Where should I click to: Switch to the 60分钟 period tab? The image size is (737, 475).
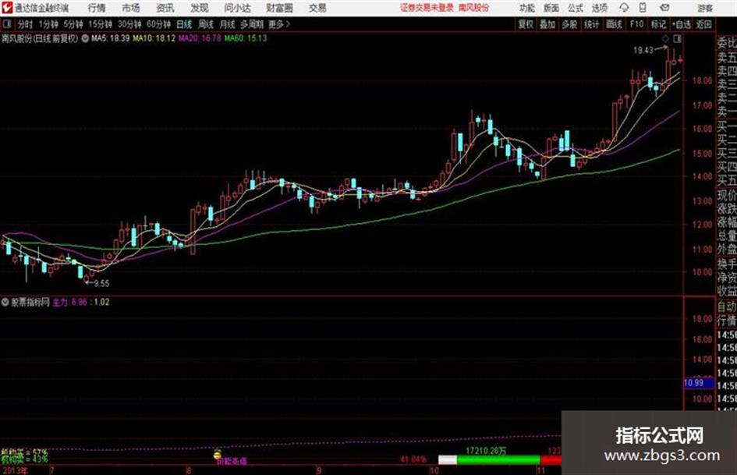[158, 24]
